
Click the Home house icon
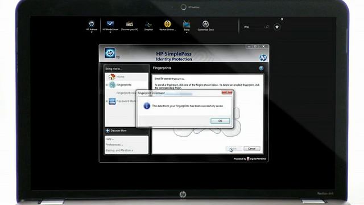(x=112, y=76)
